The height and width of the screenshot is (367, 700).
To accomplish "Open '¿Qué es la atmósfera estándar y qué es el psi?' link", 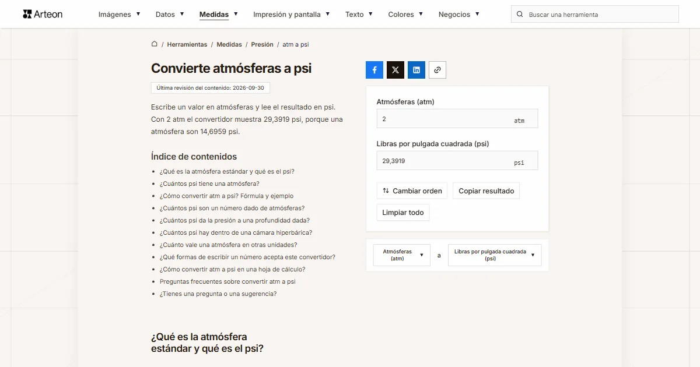I will click(x=227, y=171).
